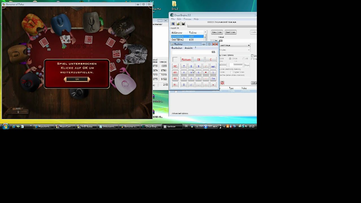This screenshot has height=203, width=361.
Task: Select address row 02600026
Action: [x=187, y=36]
